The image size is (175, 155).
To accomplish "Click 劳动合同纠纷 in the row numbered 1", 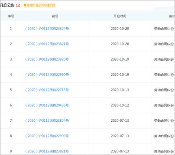I will tap(164, 29).
